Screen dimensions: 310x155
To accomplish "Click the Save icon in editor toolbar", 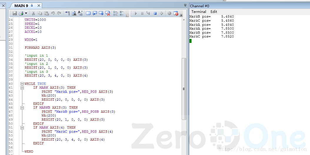I will (15, 13).
